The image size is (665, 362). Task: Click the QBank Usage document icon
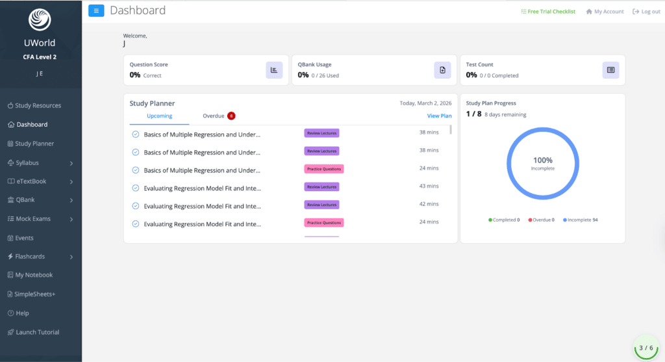coord(442,70)
